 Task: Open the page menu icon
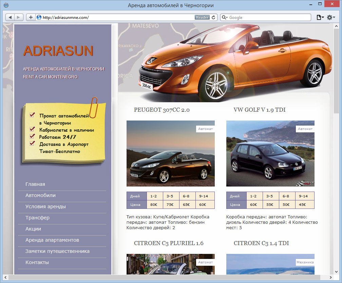click(320, 17)
